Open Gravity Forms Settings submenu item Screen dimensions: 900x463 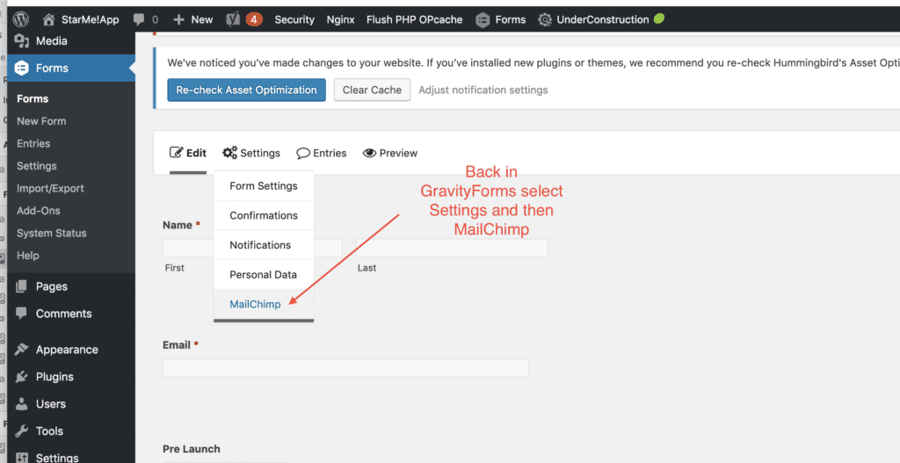[x=37, y=166]
